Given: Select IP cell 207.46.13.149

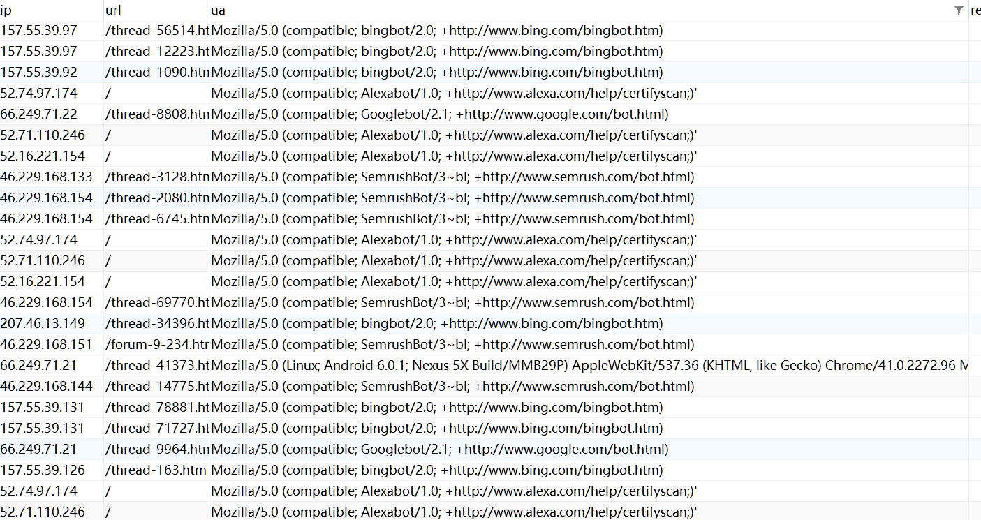Looking at the screenshot, I should click(52, 324).
